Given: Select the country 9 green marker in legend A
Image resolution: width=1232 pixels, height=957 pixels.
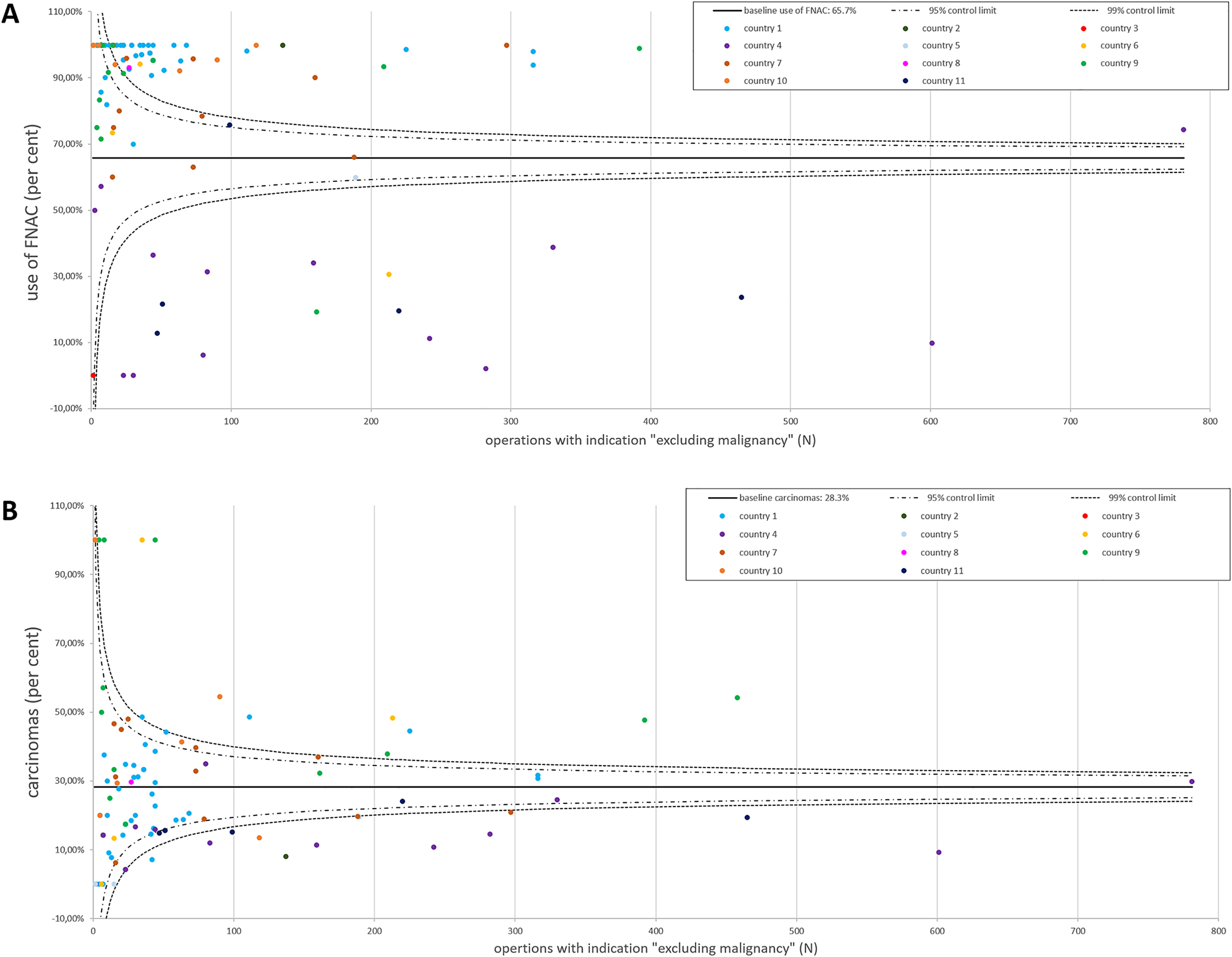Looking at the screenshot, I should coord(1084,63).
